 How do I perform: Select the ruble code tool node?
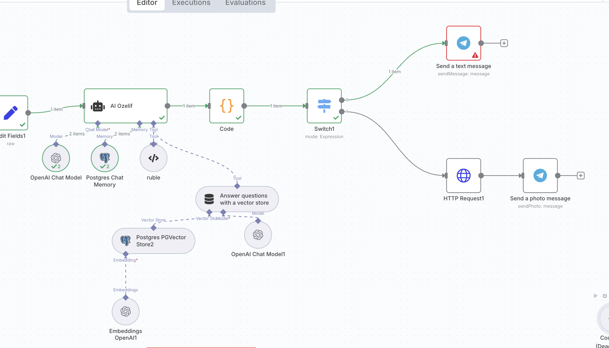(153, 158)
